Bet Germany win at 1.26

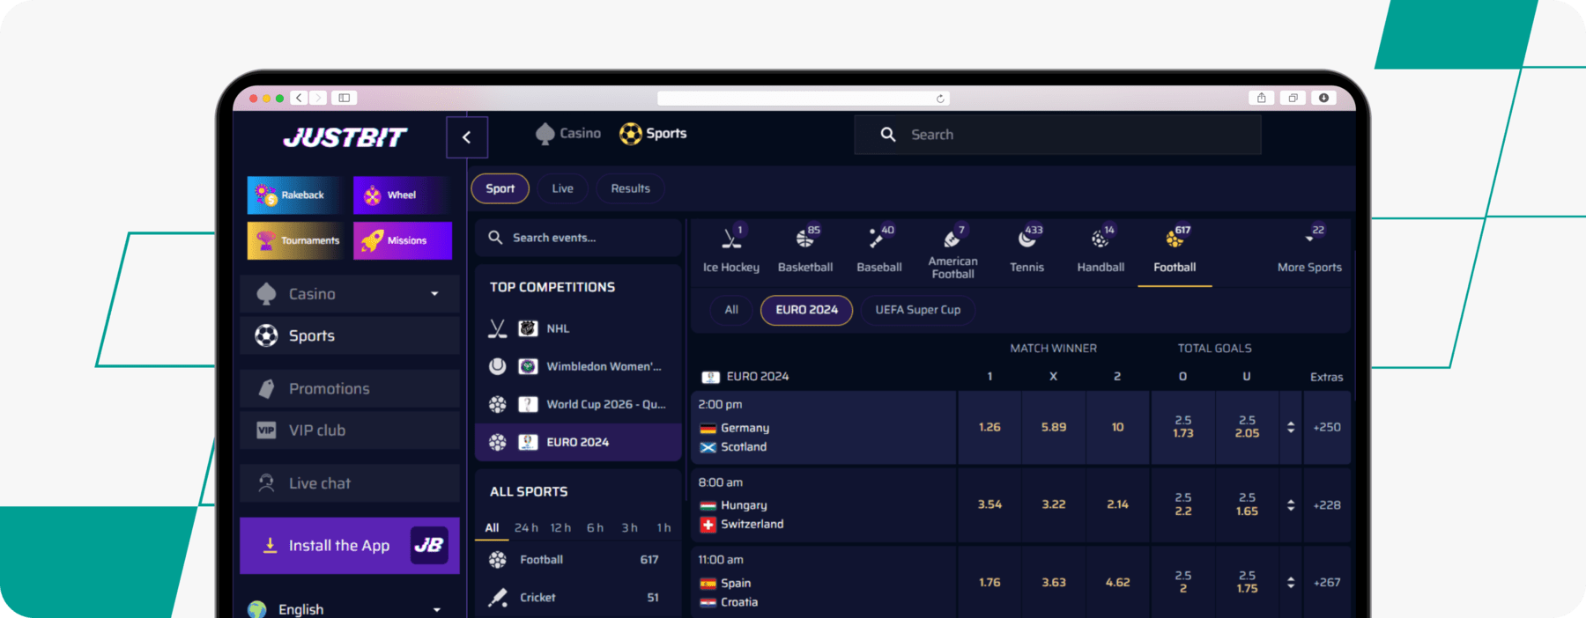[x=989, y=428]
